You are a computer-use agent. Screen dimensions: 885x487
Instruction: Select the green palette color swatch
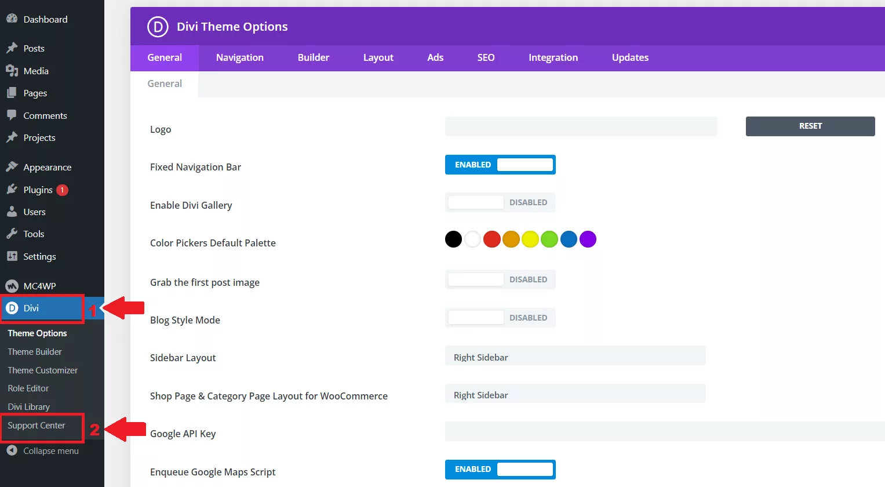tap(549, 239)
